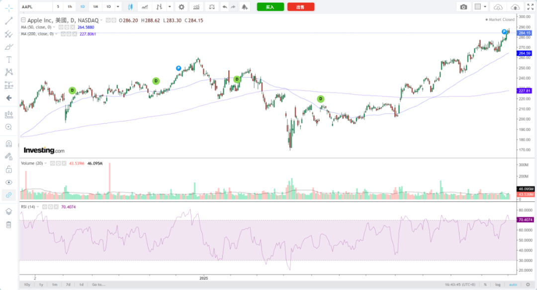537x290 pixels.
Task: Set range to 10y
Action: pyautogui.click(x=27, y=285)
